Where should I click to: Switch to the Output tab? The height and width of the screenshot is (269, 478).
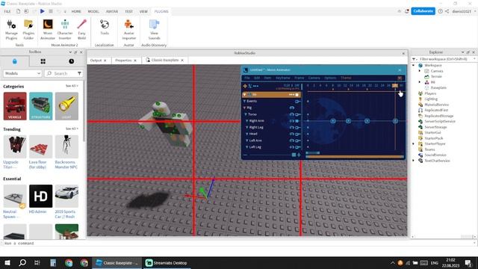pos(96,61)
